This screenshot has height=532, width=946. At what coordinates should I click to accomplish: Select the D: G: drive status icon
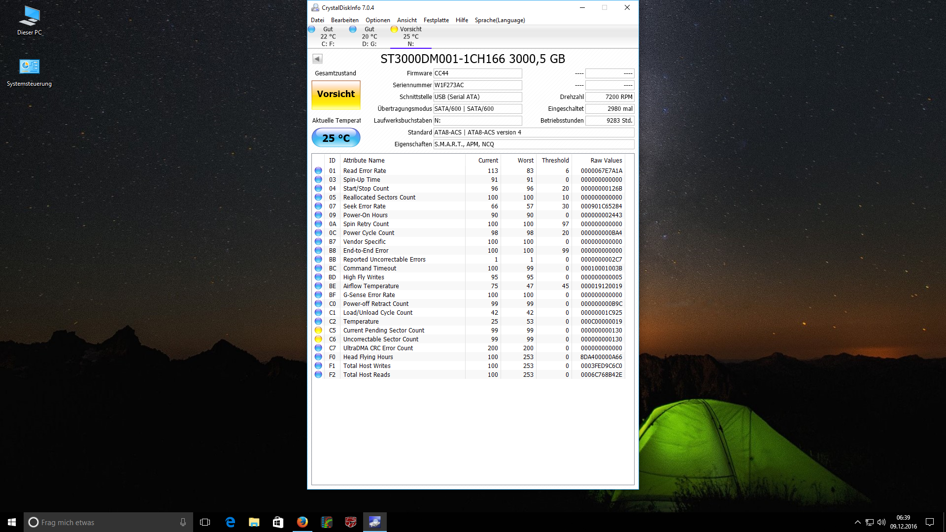(353, 30)
